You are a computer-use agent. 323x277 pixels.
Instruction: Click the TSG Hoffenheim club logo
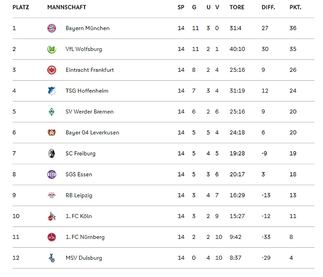(x=52, y=91)
